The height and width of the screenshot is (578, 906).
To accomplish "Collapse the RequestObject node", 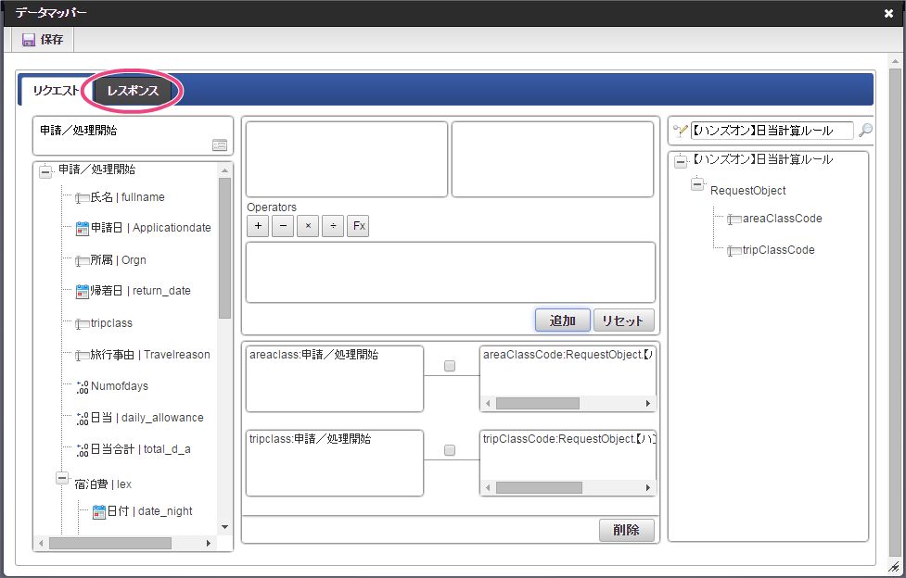I will [697, 185].
